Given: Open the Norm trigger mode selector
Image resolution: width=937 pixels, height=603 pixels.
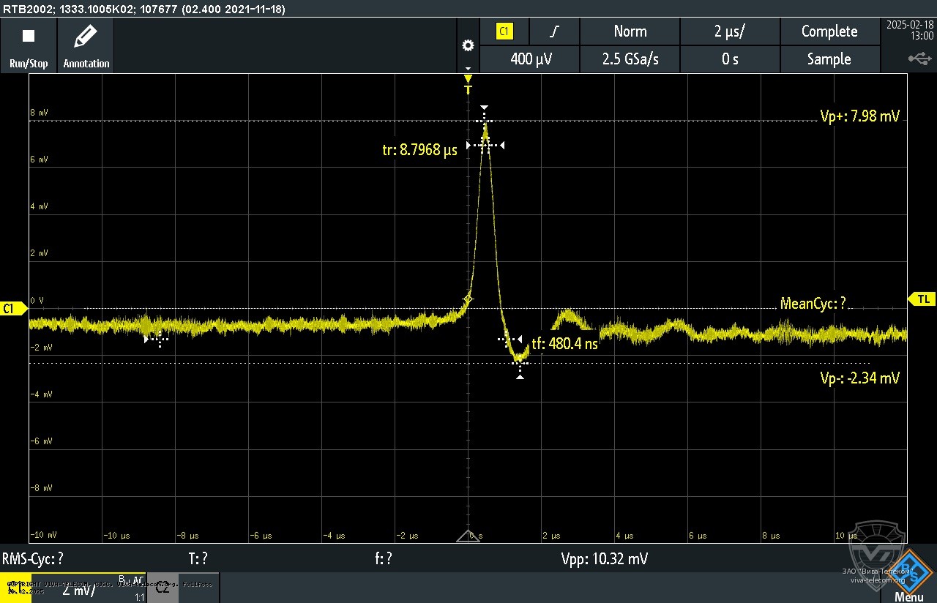Looking at the screenshot, I should coord(630,31).
